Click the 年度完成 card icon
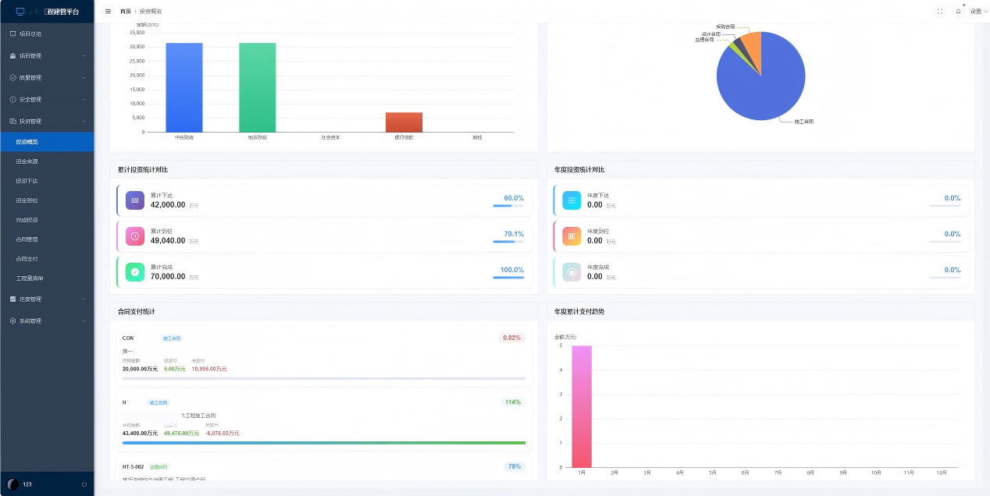Viewport: 990px width, 496px height. click(x=572, y=272)
